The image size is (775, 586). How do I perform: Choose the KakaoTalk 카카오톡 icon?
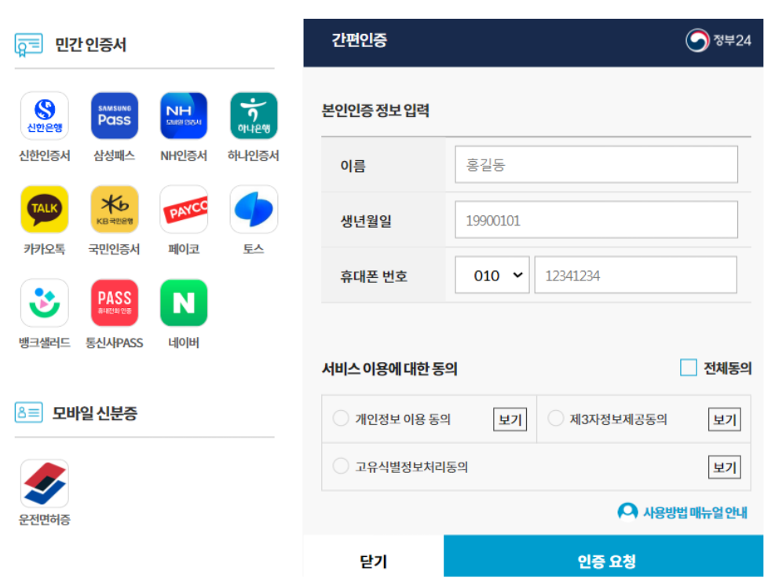point(45,209)
